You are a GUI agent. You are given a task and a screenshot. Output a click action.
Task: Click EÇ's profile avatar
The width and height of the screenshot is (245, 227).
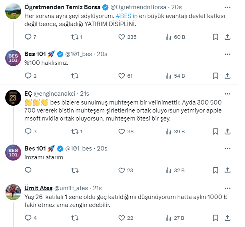click(13, 96)
